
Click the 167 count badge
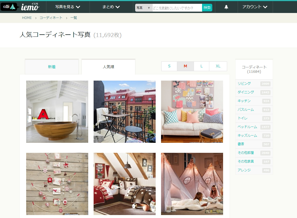[x=266, y=162]
